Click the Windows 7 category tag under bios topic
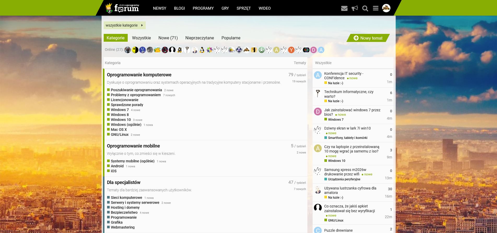This screenshot has width=497, height=233. click(336, 119)
